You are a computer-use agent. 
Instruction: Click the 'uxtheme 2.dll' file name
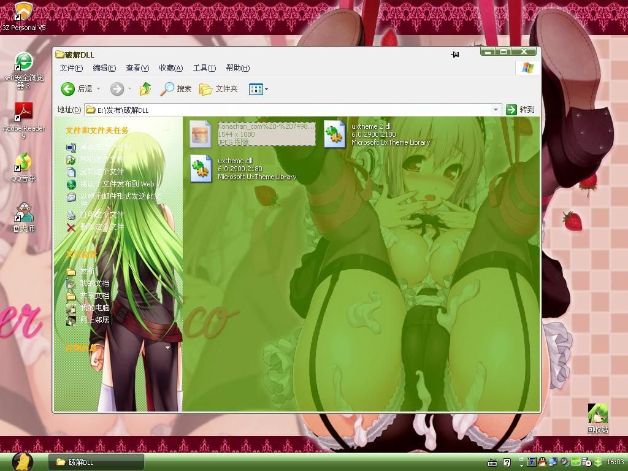tap(372, 126)
